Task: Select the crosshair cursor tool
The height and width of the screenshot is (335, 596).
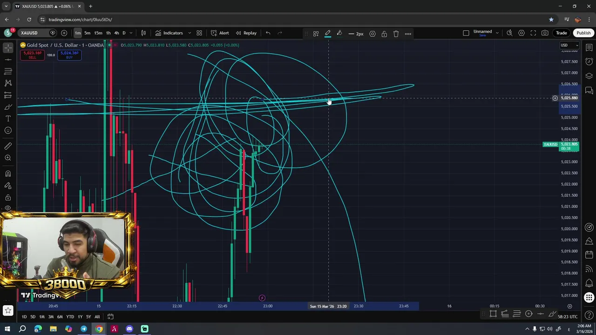Action: [x=8, y=48]
